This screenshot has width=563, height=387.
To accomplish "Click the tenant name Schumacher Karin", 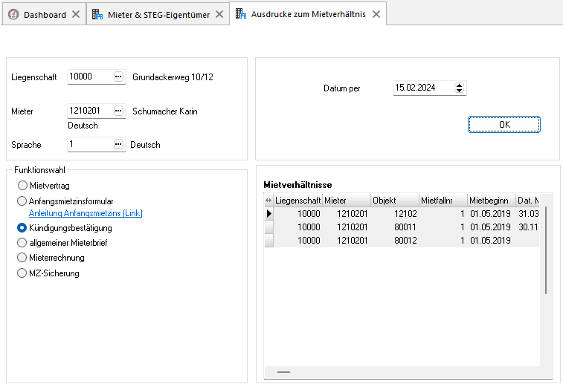I will (x=165, y=111).
